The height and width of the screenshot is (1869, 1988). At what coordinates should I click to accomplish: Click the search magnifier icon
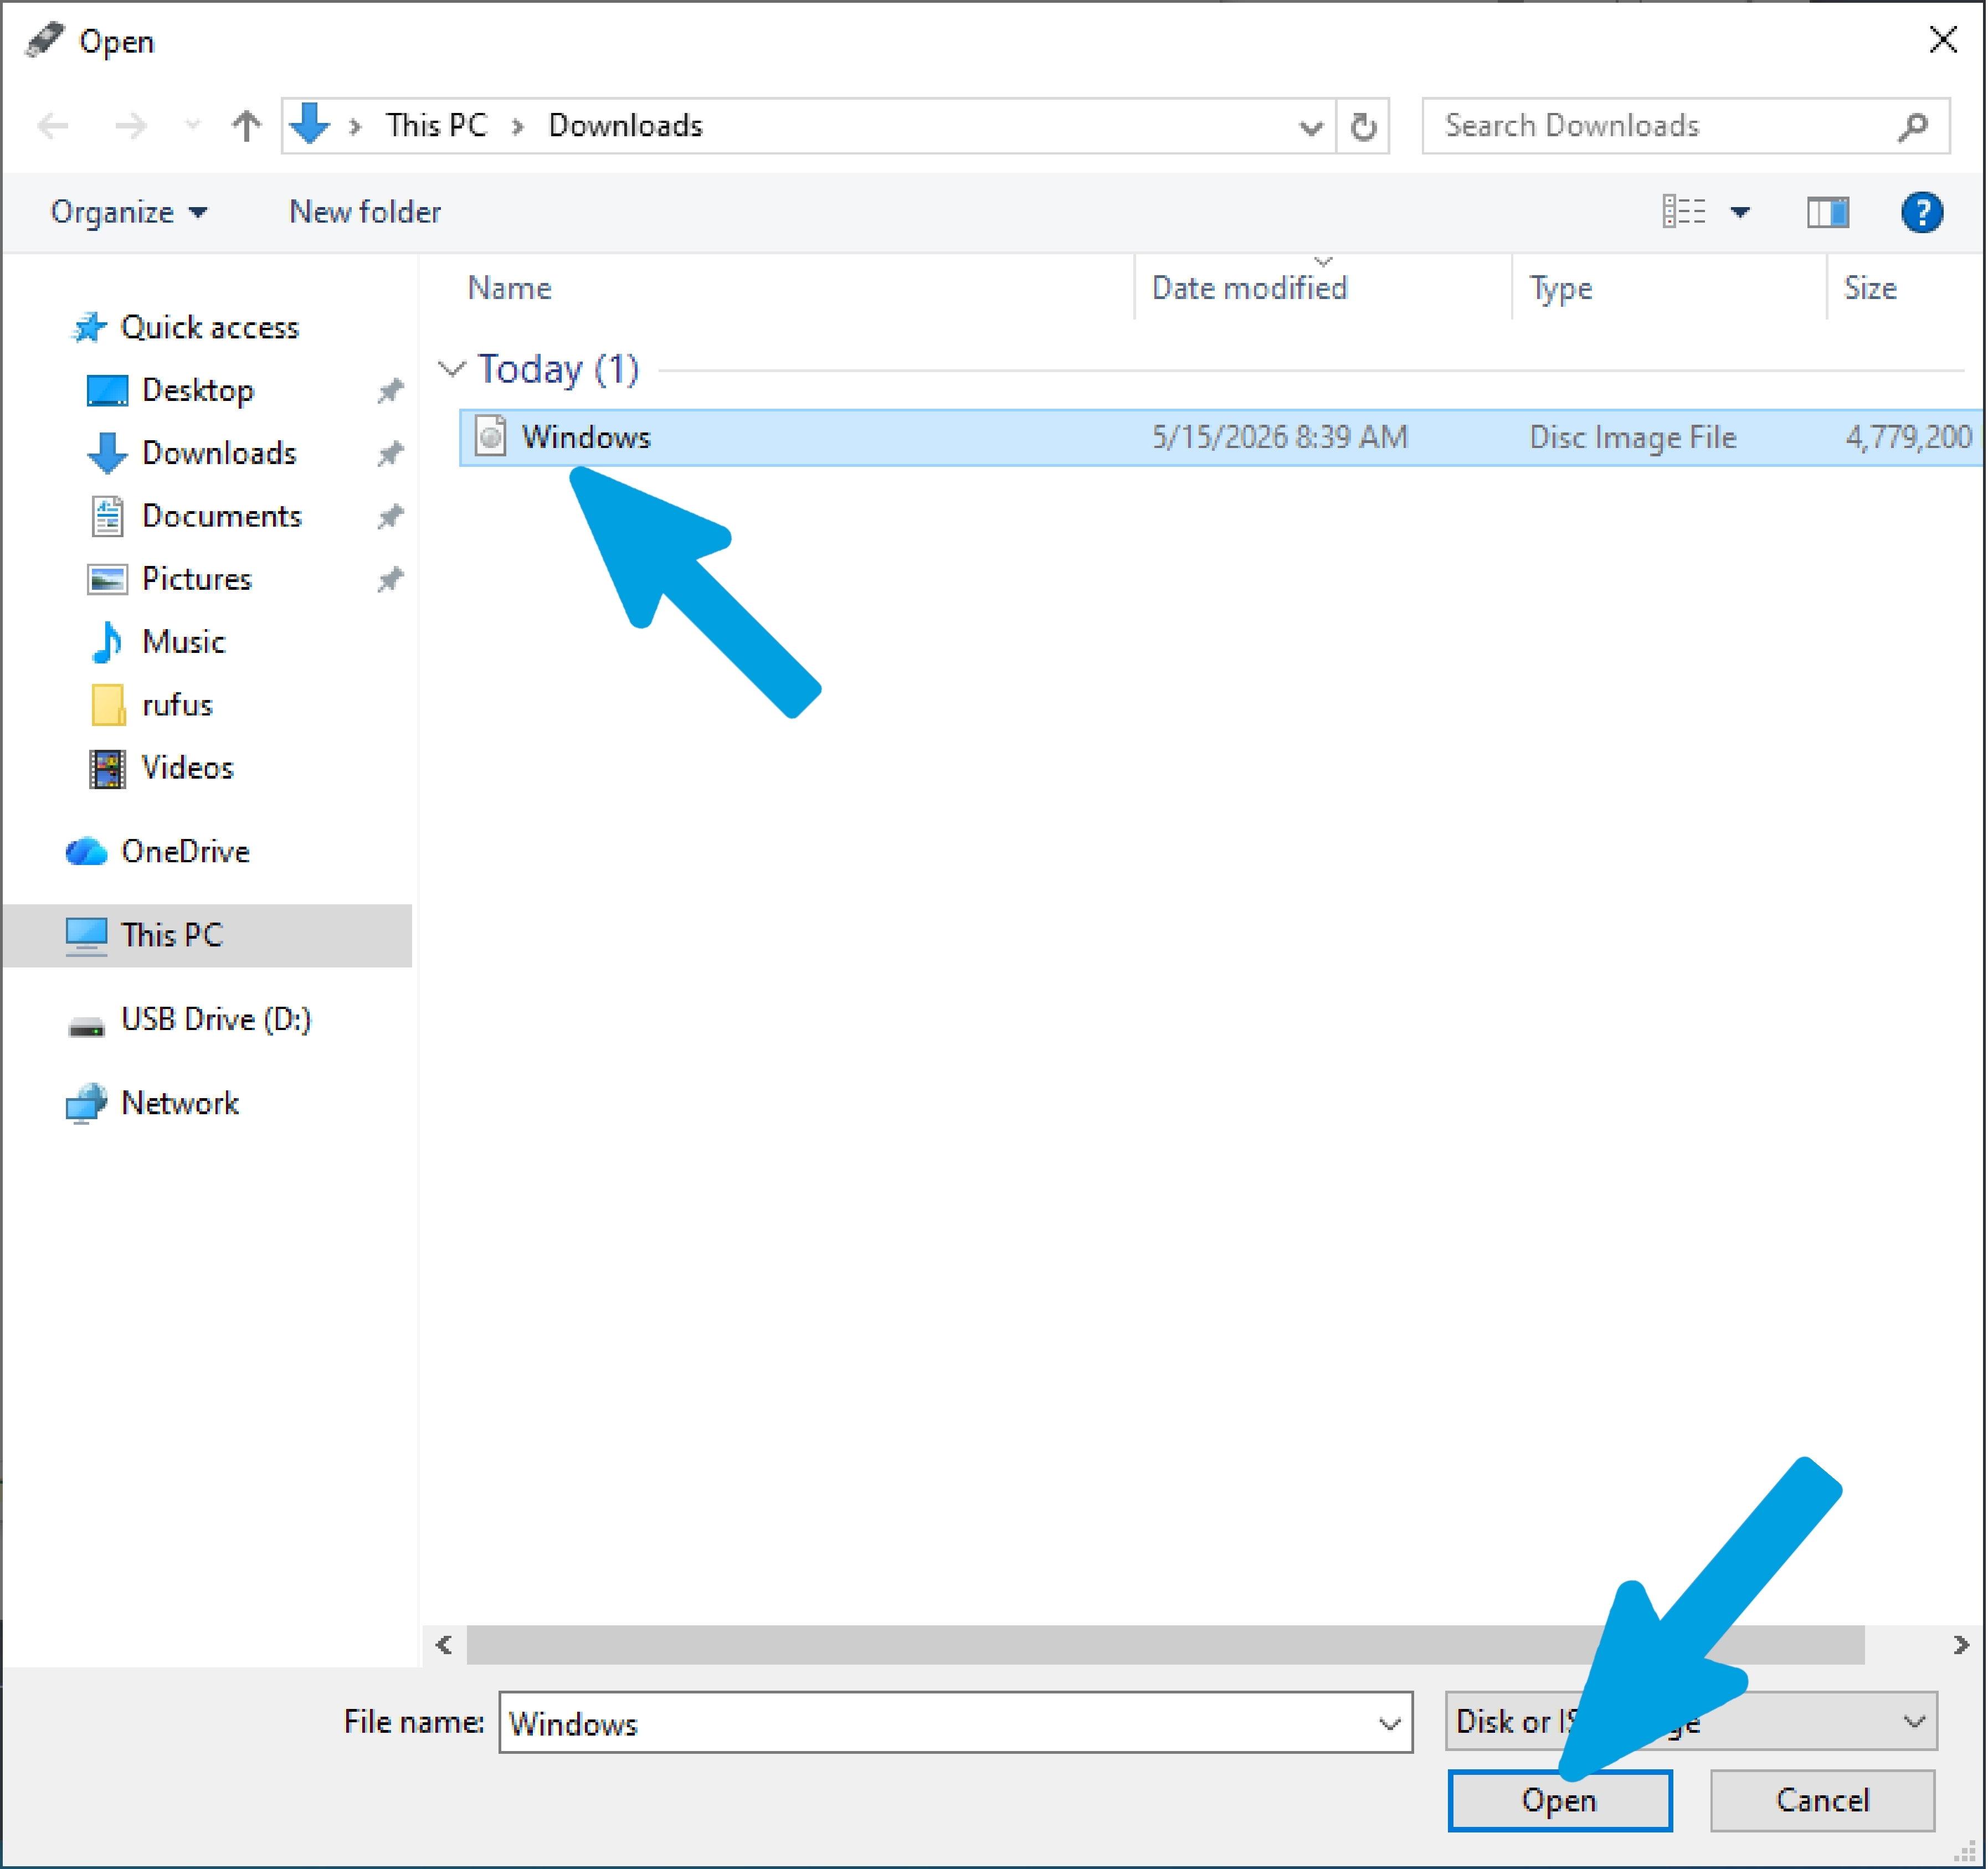(1912, 126)
